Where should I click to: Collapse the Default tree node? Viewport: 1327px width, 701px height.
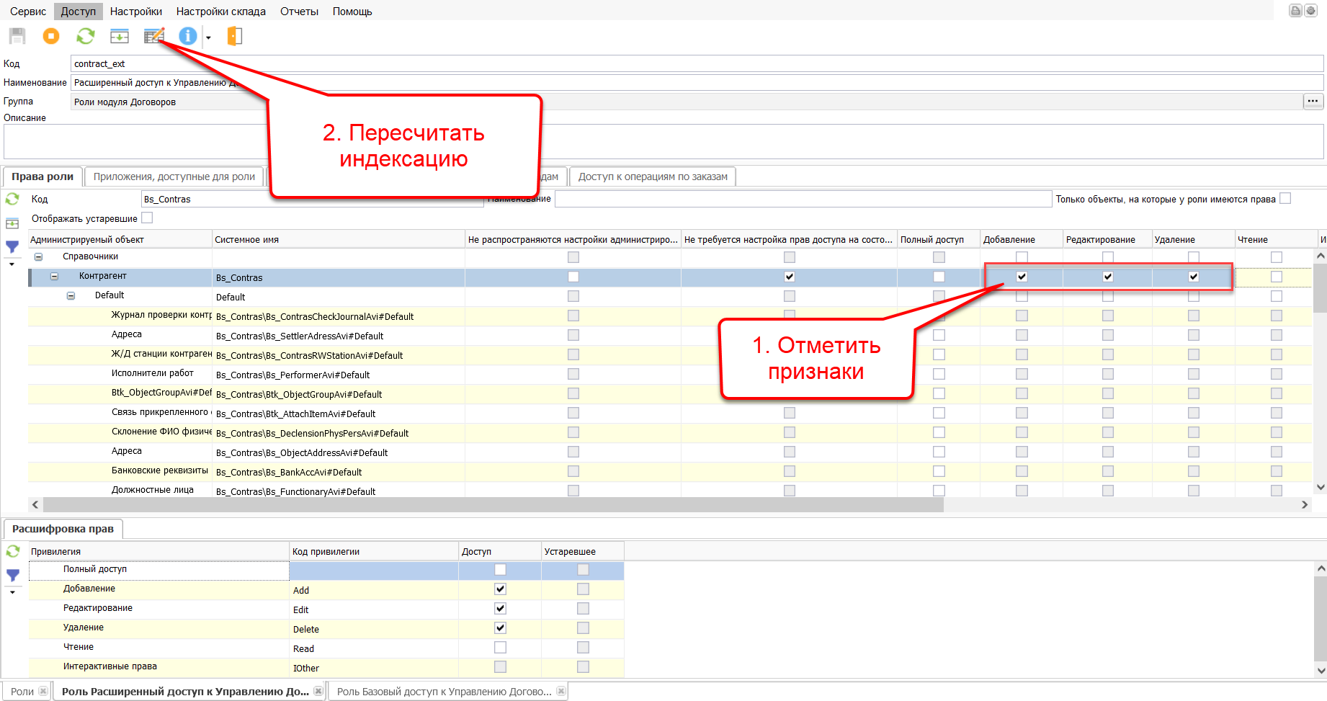71,295
